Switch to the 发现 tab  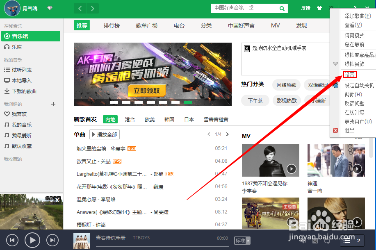(x=301, y=25)
